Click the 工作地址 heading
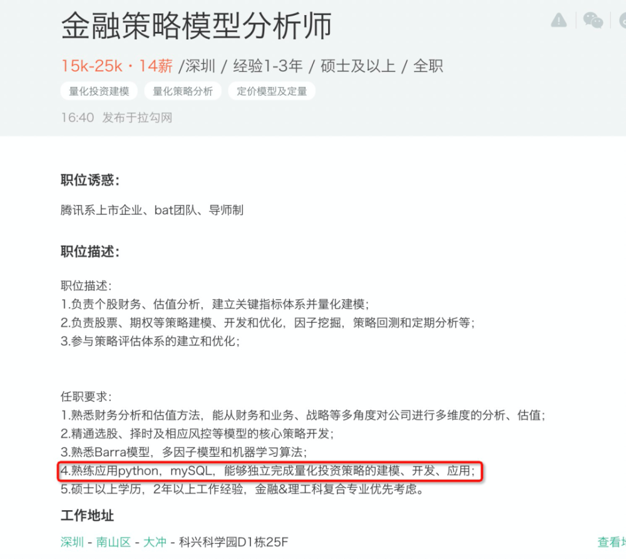Image resolution: width=626 pixels, height=559 pixels. coord(88,515)
